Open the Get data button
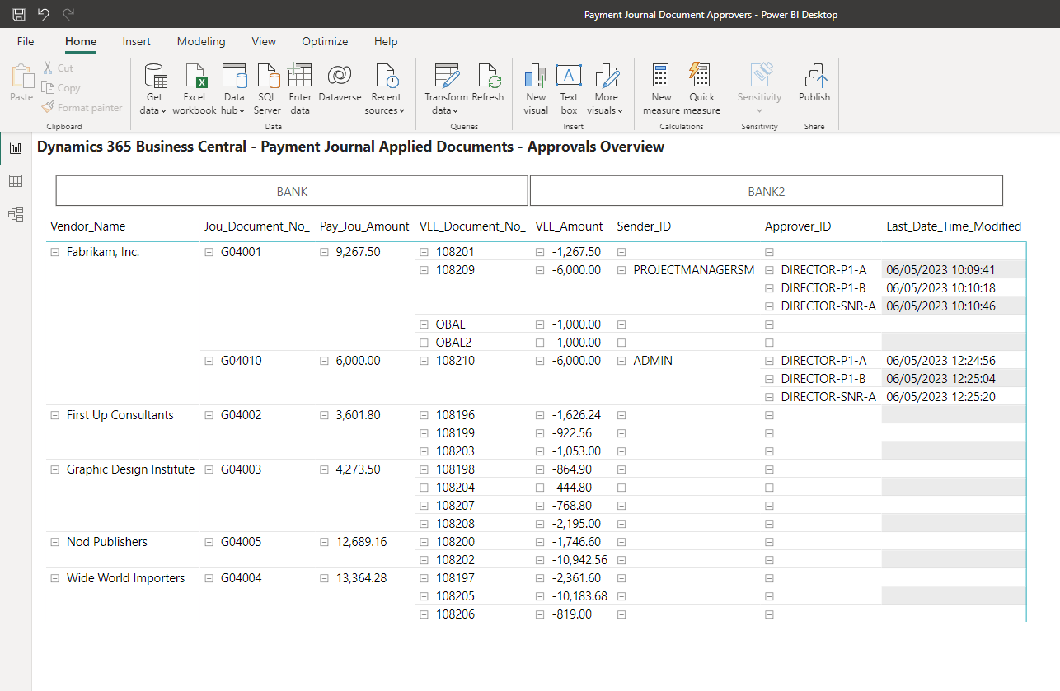 153,89
